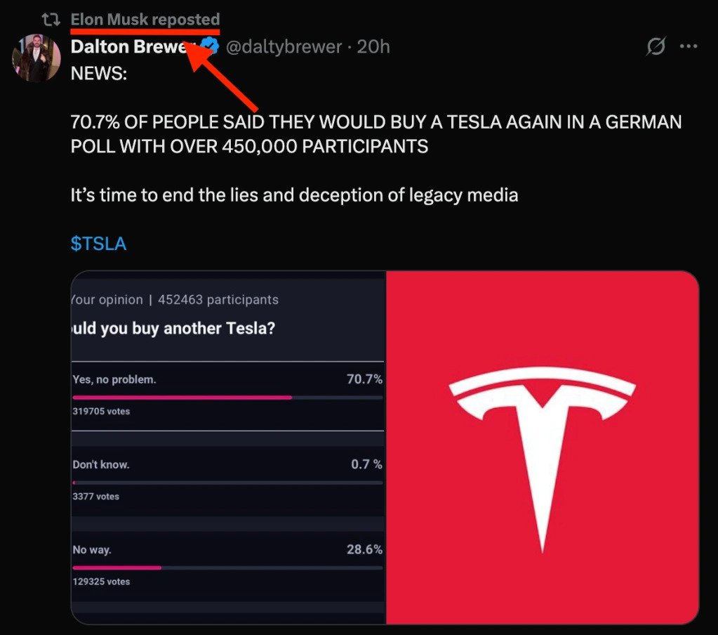
Task: Open the 20h timestamp link
Action: (373, 47)
